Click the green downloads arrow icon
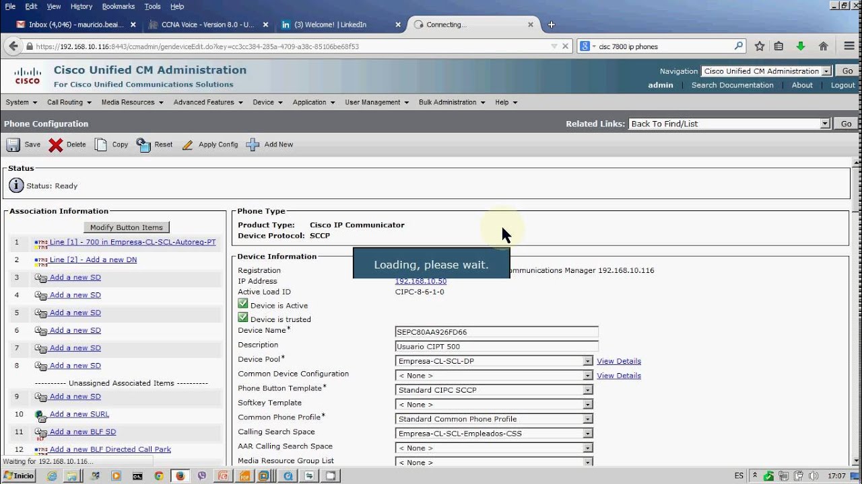 click(x=801, y=46)
